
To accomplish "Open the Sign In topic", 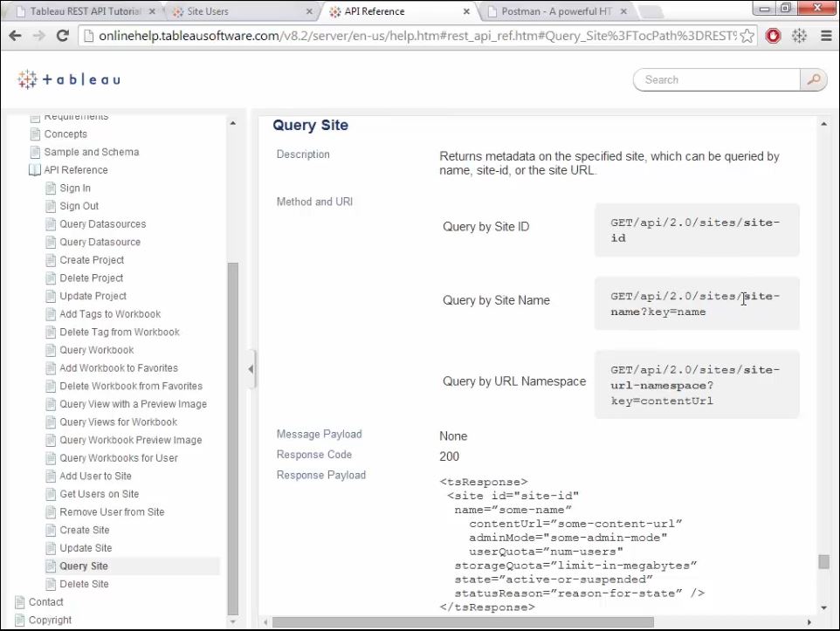I will point(75,188).
